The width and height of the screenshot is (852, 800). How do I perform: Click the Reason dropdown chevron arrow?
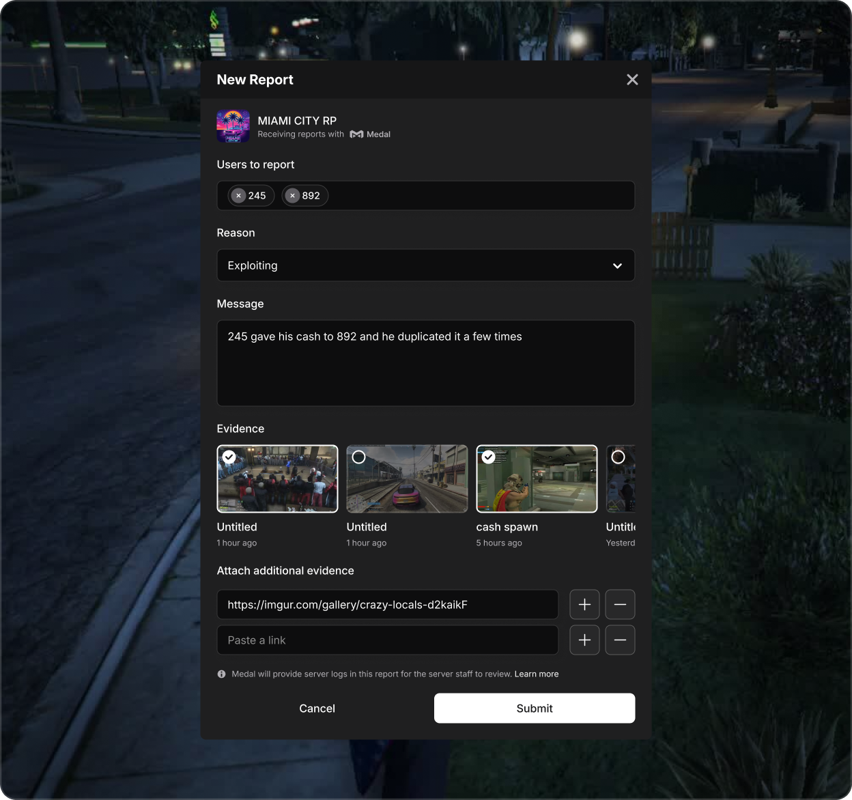point(617,266)
